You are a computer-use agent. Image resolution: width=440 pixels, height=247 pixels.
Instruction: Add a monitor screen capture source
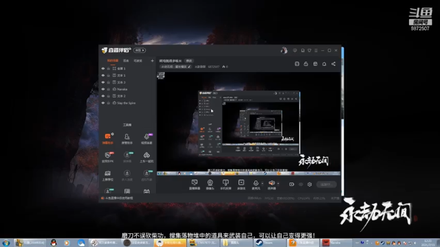pos(195,185)
